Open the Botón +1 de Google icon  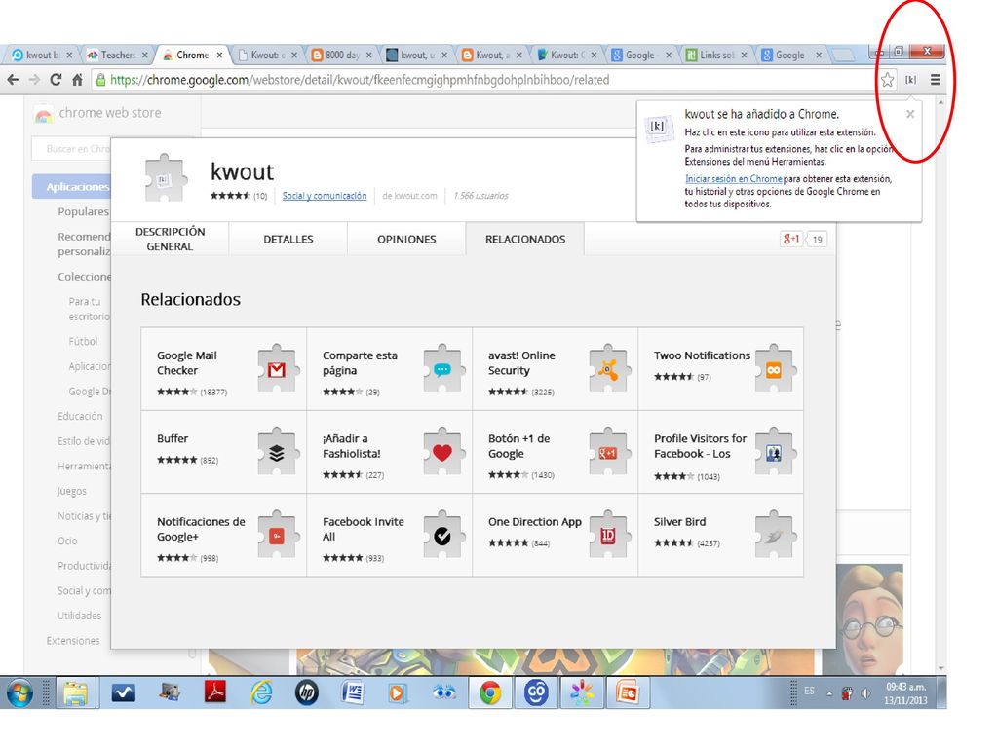point(608,452)
